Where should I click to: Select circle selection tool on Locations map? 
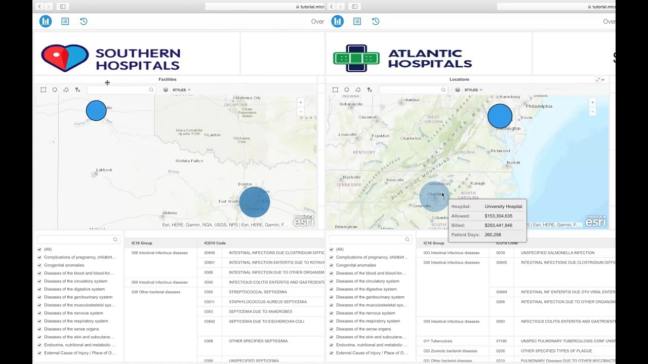pyautogui.click(x=347, y=89)
